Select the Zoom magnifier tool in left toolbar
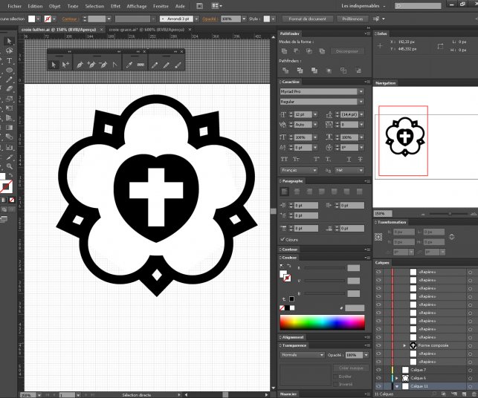The image size is (478, 398). tap(10, 166)
